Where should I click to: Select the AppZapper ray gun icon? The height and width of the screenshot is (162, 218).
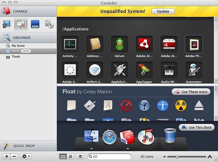(x=144, y=70)
